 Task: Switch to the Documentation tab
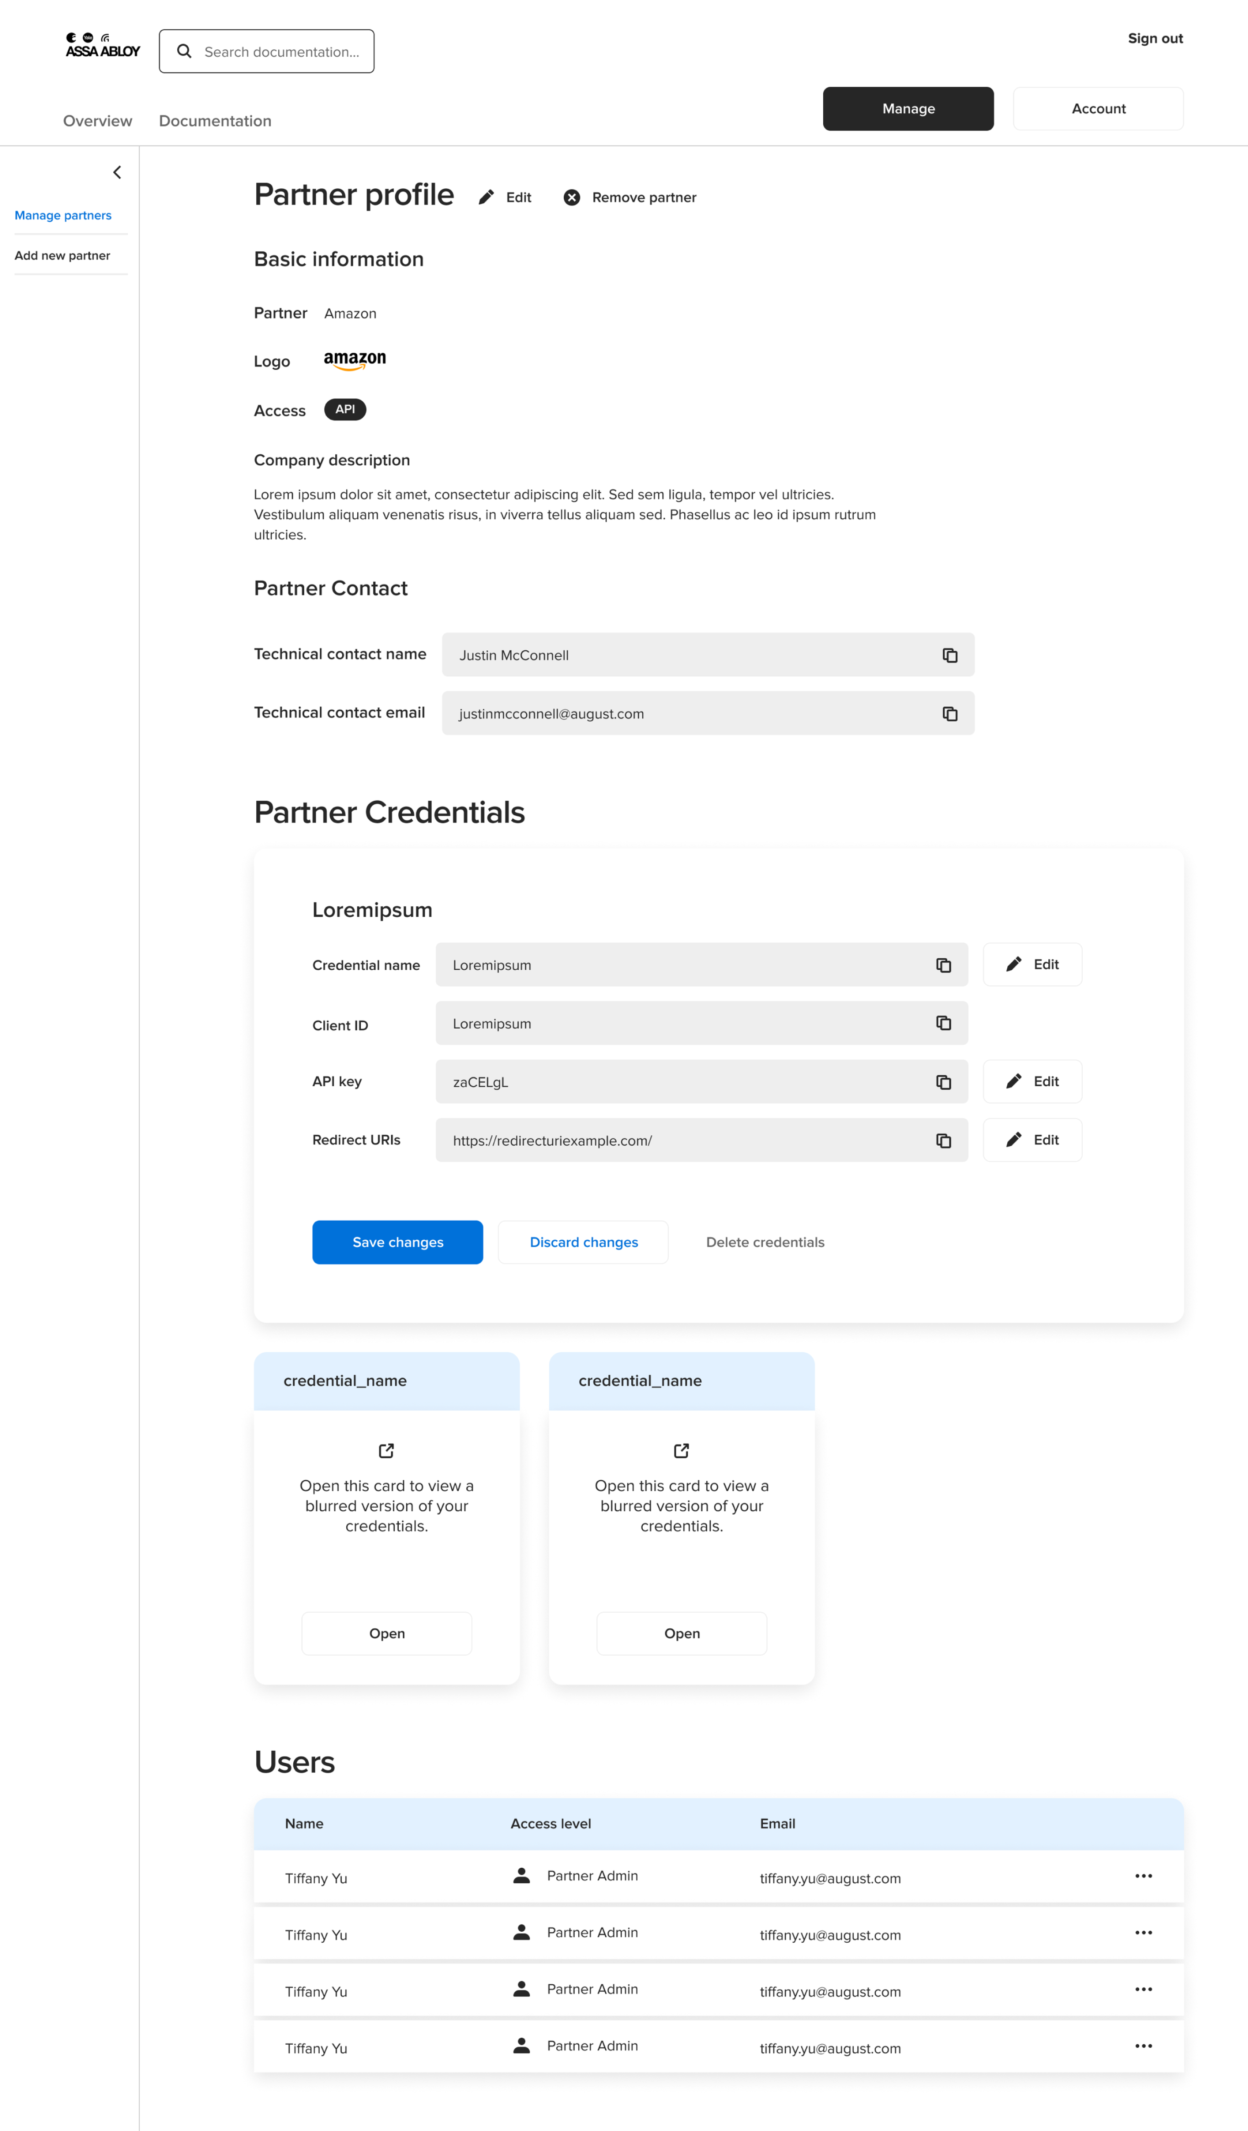(215, 121)
